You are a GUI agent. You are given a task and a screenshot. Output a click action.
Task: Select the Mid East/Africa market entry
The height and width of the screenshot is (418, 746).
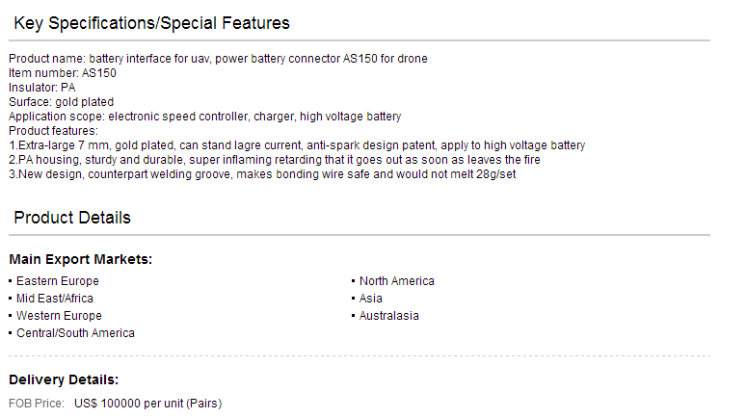click(x=55, y=299)
